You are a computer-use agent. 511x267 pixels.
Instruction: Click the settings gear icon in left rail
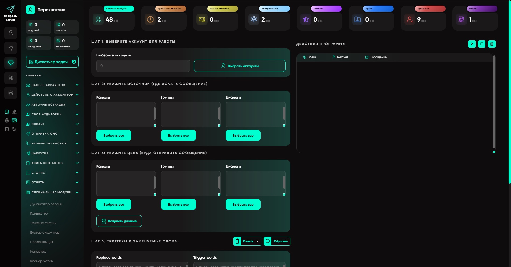(7, 120)
